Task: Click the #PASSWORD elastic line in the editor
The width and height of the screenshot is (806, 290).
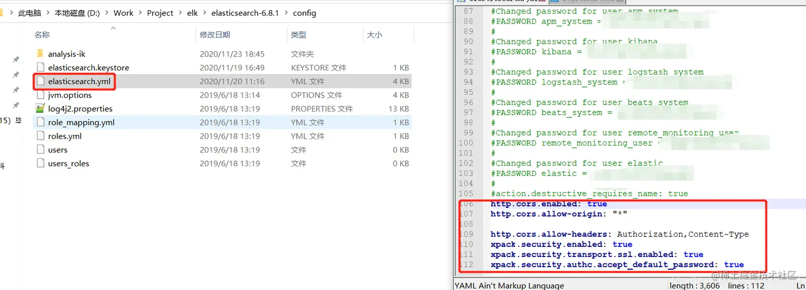Action: pyautogui.click(x=538, y=173)
